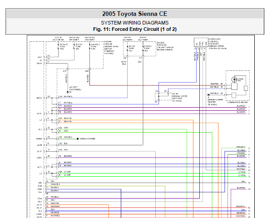This screenshot has height=218, width=272.
Task: Select the "BLK" label at connector 13
Action: point(243,181)
